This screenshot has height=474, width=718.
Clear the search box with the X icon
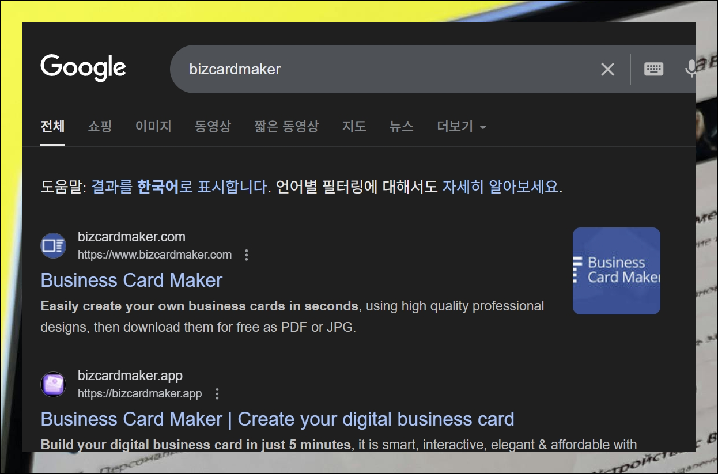[608, 70]
